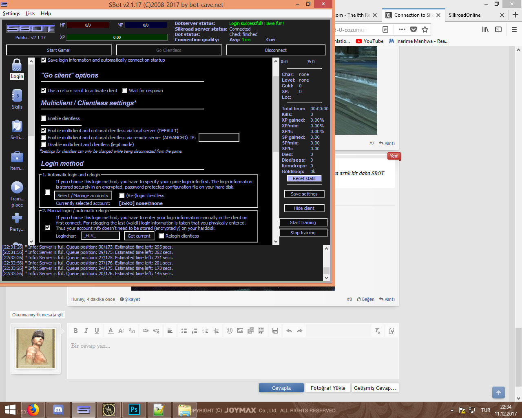522x418 pixels.
Task: Open the font size dropdown in editor
Action: tap(121, 331)
